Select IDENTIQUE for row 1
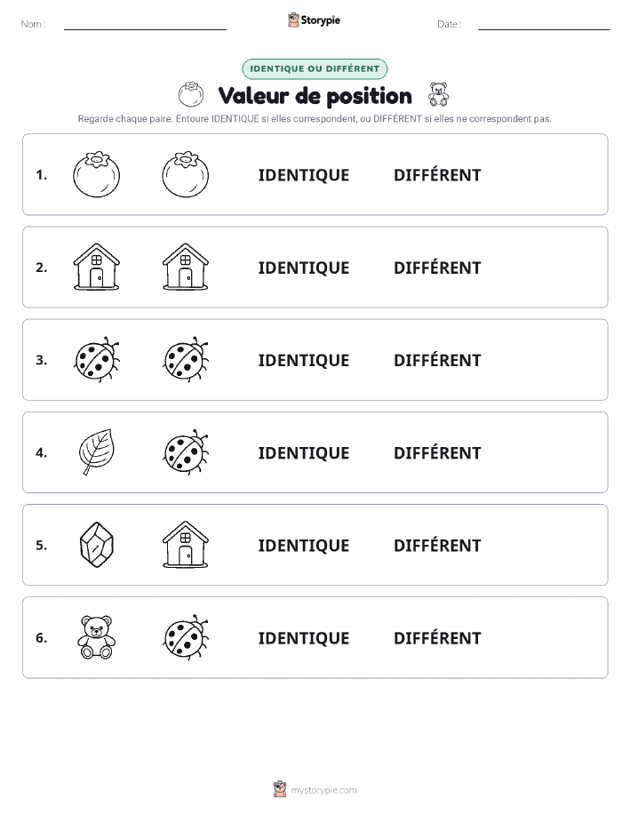The image size is (630, 815). pyautogui.click(x=304, y=175)
